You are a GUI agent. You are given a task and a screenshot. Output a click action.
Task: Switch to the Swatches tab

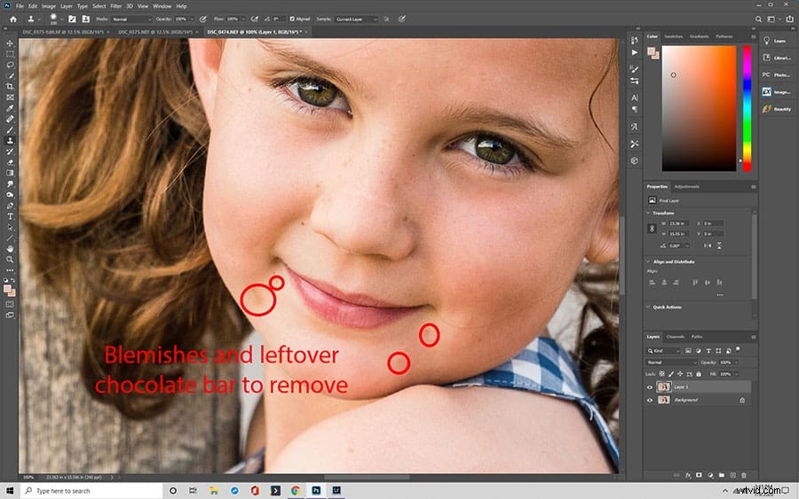click(x=674, y=36)
